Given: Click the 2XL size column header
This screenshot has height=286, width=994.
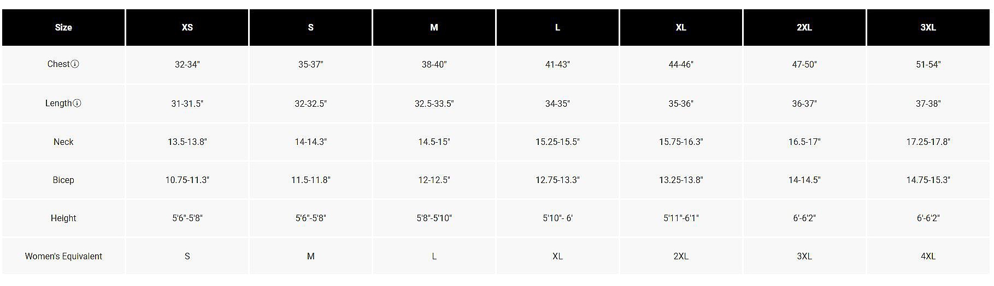Looking at the screenshot, I should pos(804,27).
